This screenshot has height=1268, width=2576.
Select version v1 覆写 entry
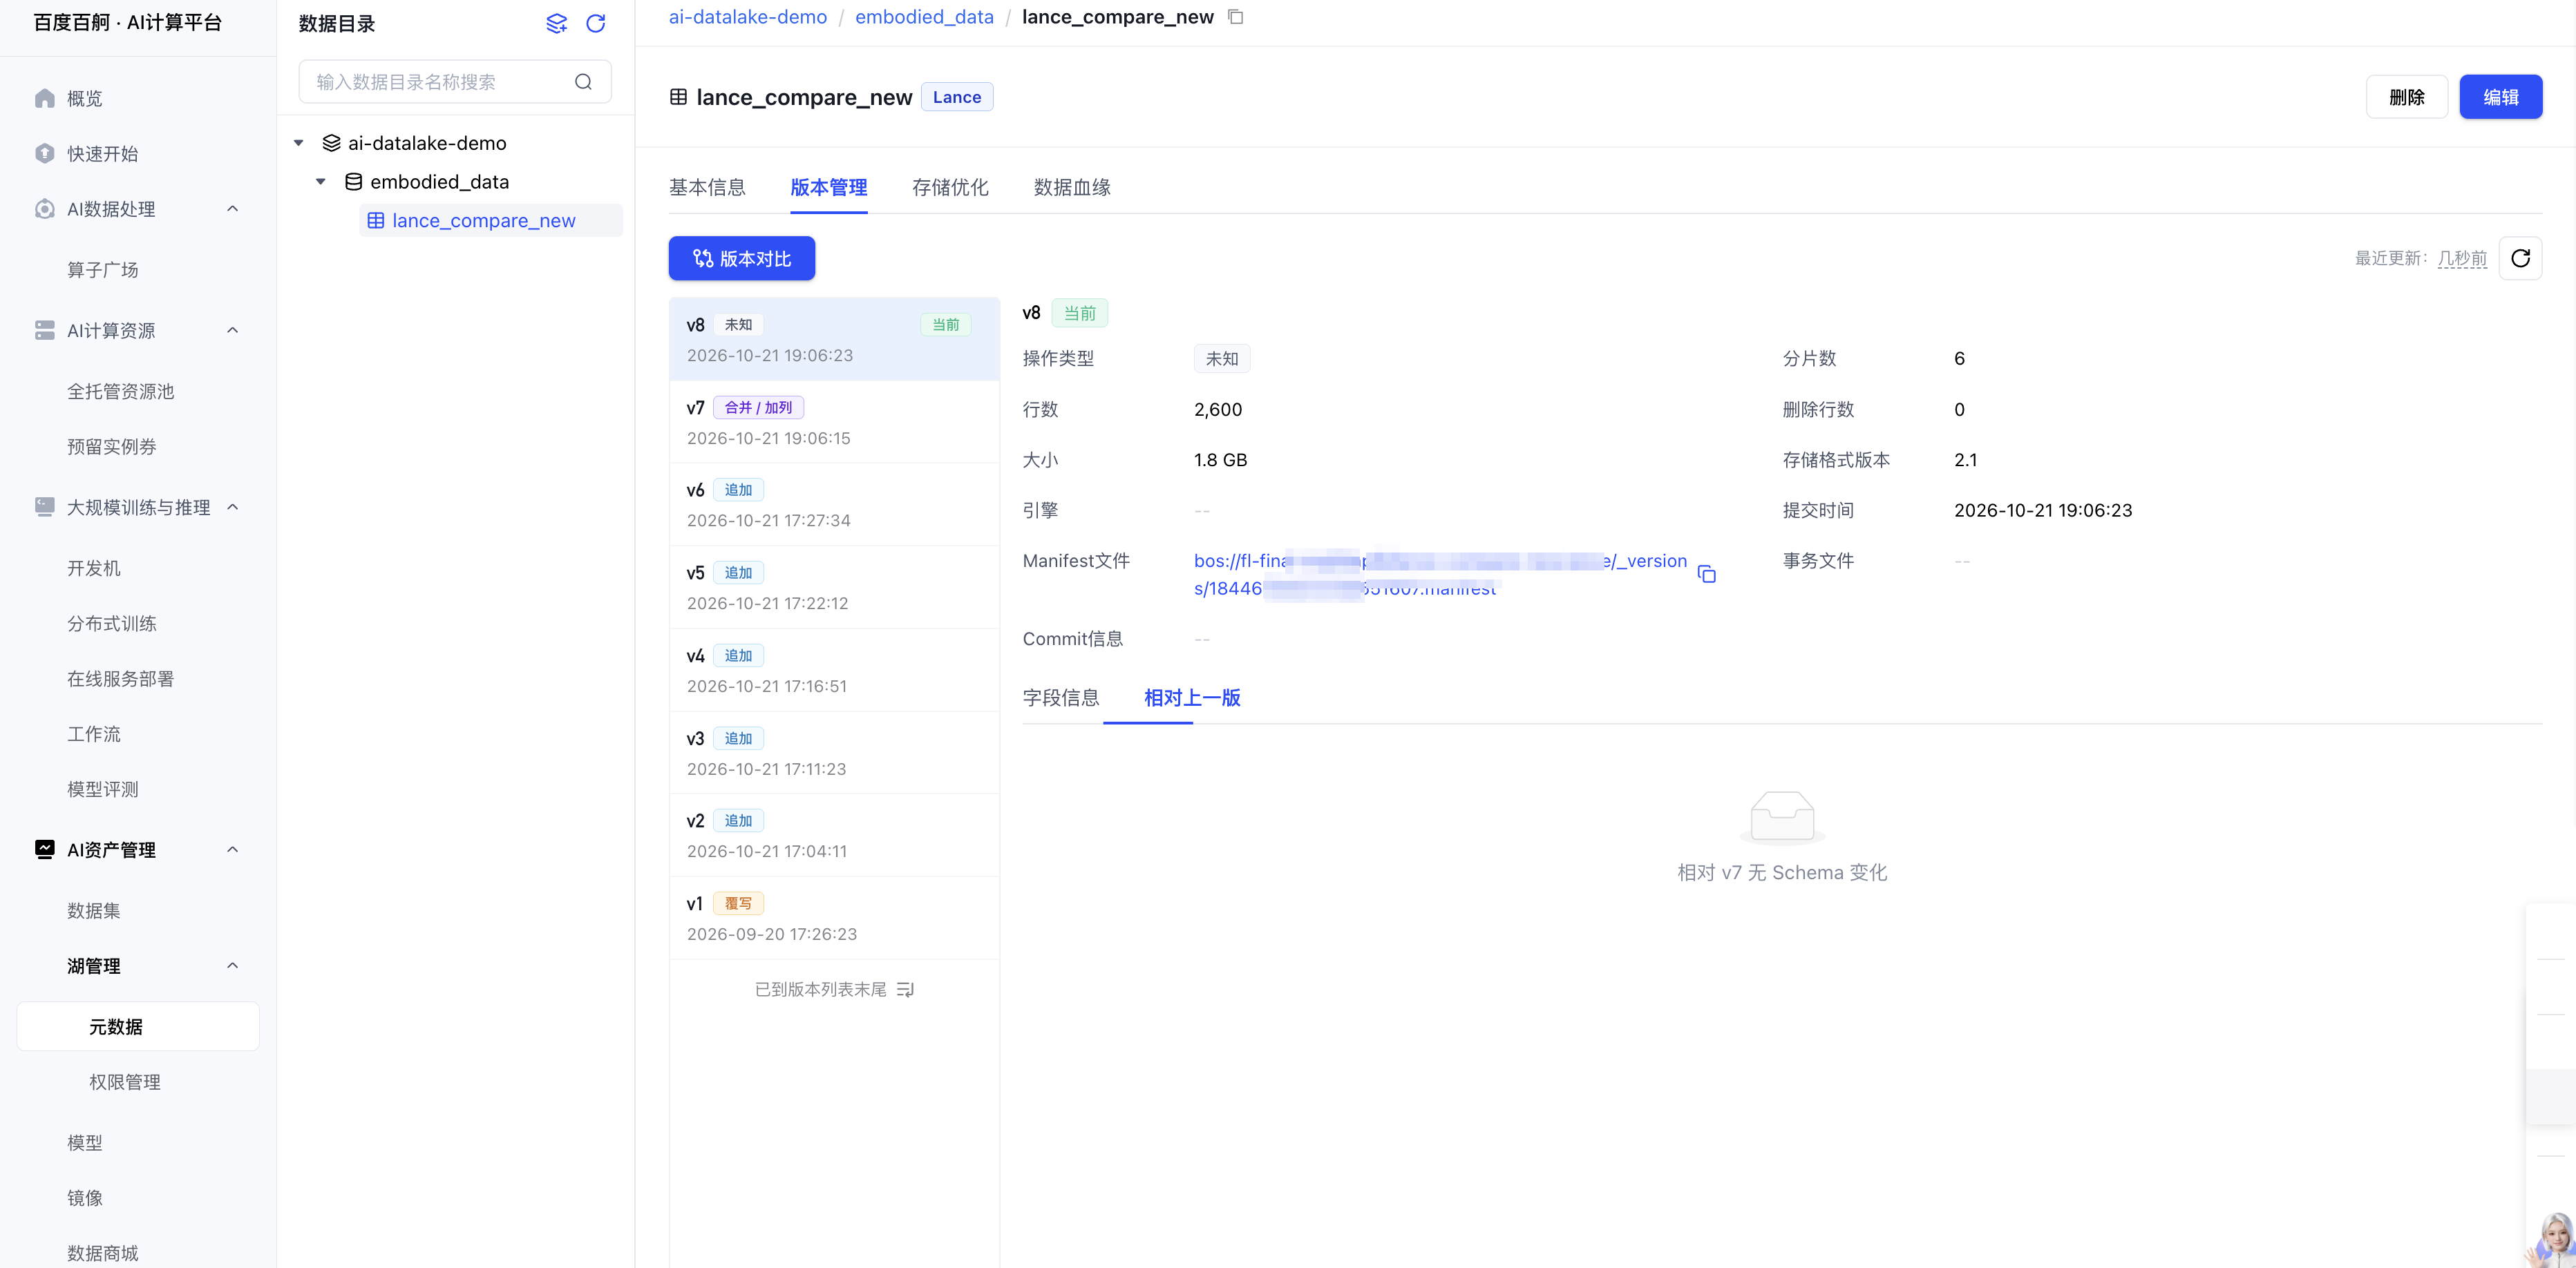[834, 919]
